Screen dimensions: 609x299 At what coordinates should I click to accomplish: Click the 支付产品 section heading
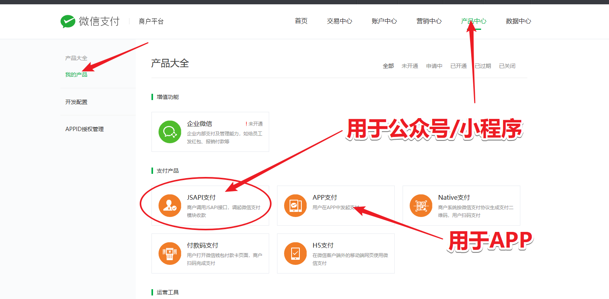pos(168,171)
